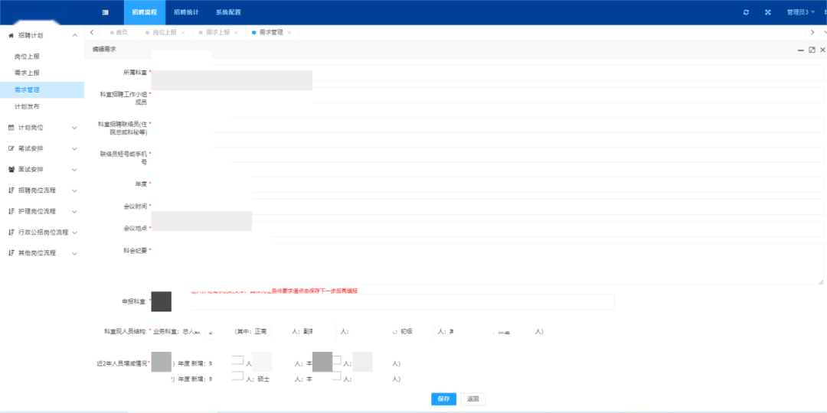Screen dimensions: 827x413
Task: Click sort icon beside 招聘岗位流程
Action: coord(11,190)
